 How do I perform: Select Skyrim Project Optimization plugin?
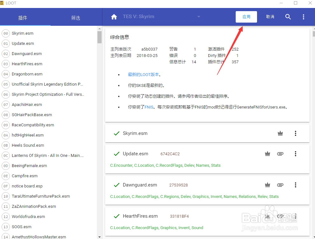48,95
